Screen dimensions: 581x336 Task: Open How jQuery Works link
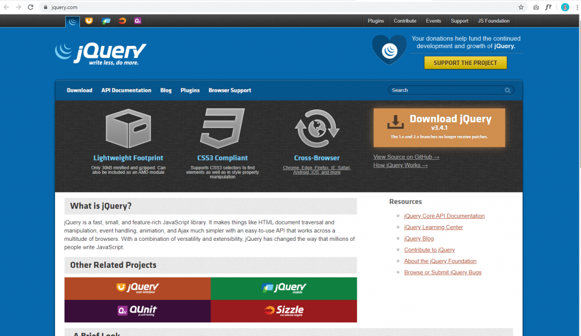401,165
